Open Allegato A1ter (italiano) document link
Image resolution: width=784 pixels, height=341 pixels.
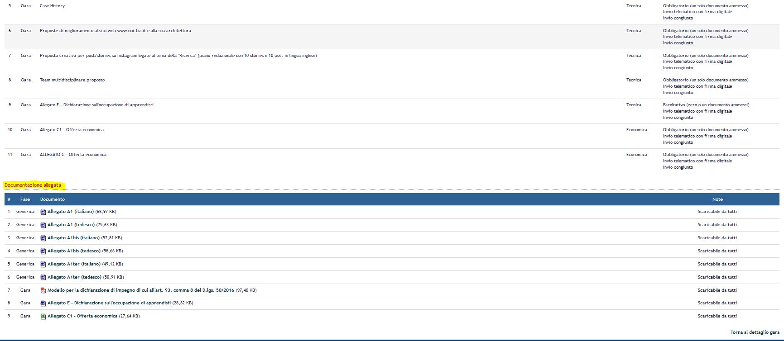coord(73,264)
